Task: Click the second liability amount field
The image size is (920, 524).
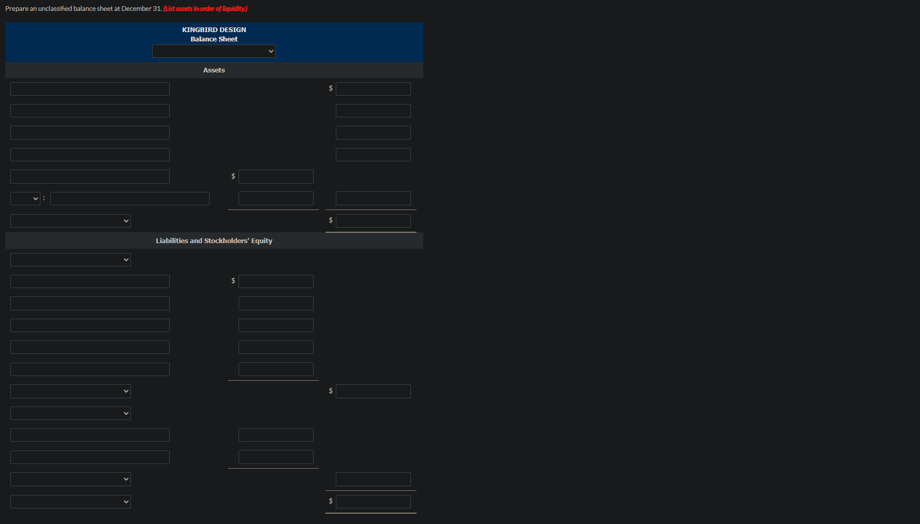Action: click(x=276, y=303)
